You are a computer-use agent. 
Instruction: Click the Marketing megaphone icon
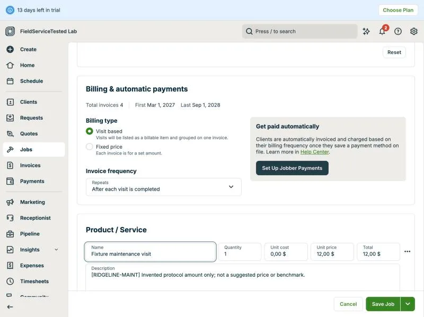10,202
